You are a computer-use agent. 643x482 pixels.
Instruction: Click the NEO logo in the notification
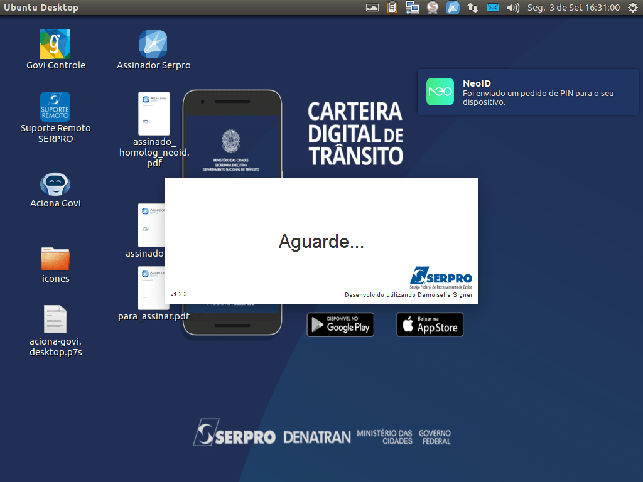pyautogui.click(x=440, y=92)
